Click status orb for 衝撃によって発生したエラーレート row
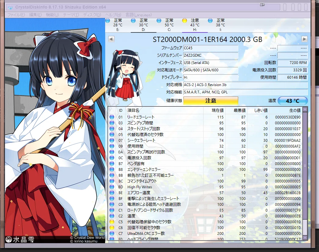319x252 pixels. coord(112,198)
